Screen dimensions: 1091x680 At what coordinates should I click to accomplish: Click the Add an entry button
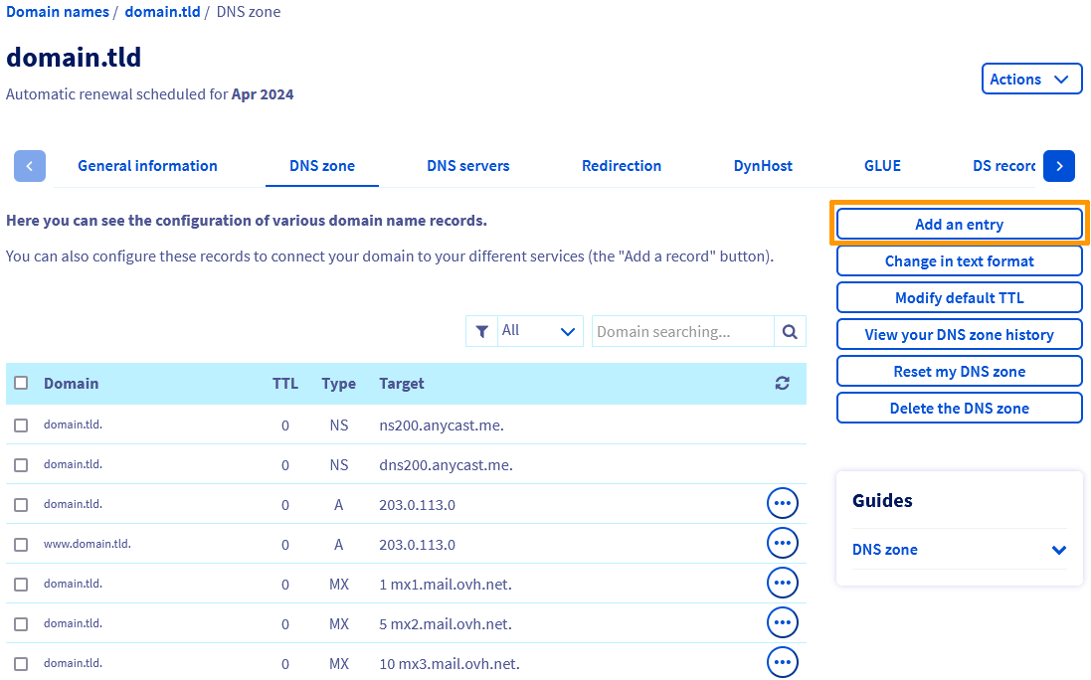[x=959, y=225]
